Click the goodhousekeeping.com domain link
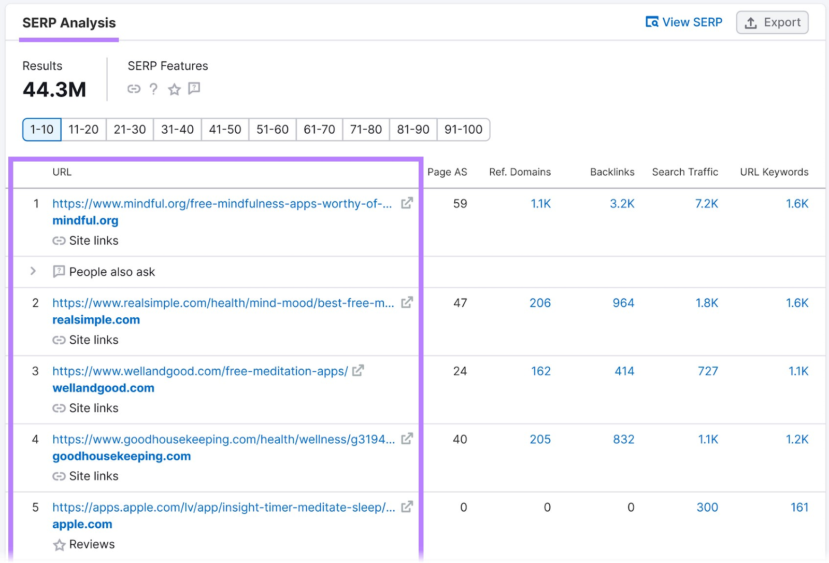 tap(121, 456)
